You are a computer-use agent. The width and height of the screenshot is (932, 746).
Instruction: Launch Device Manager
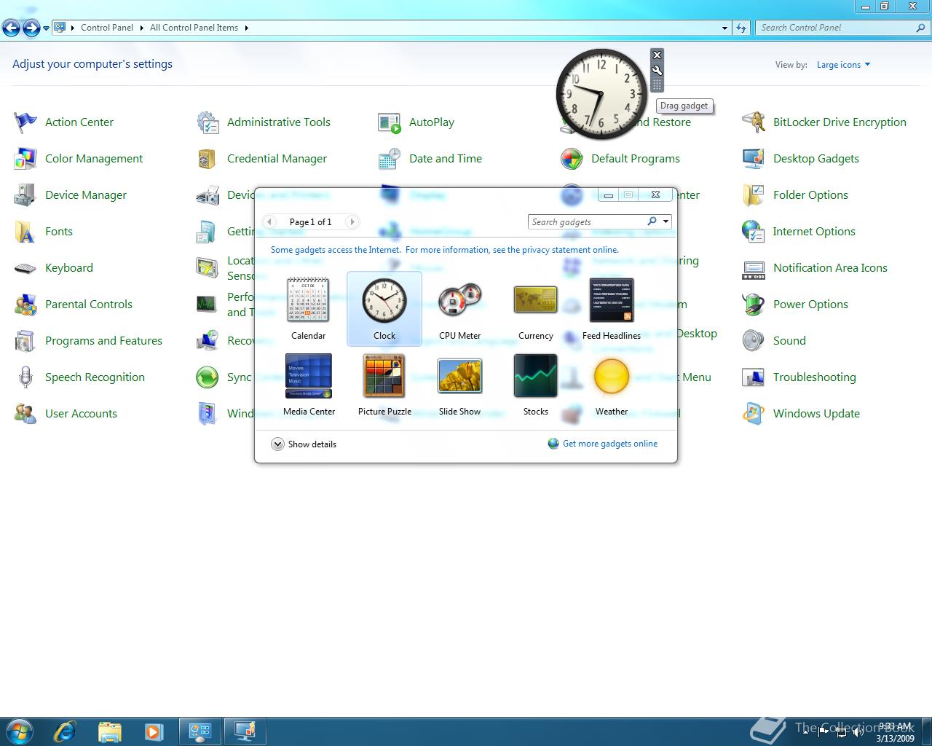click(x=71, y=195)
